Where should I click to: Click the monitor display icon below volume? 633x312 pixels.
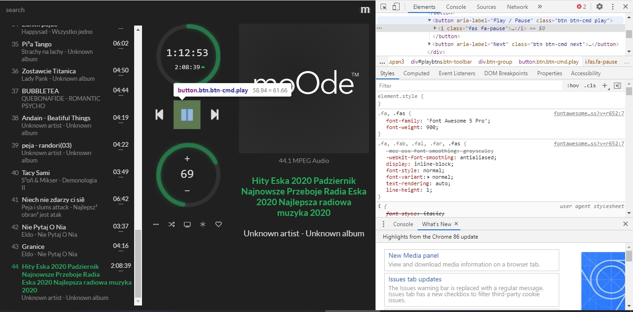(187, 225)
